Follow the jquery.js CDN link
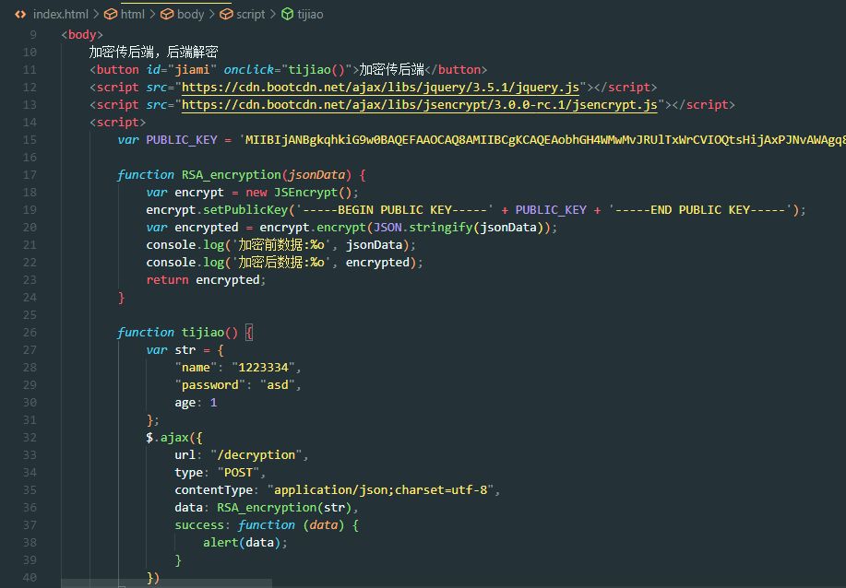846x588 pixels. coord(380,88)
